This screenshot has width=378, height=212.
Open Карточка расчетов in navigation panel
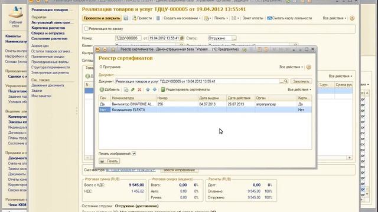[48, 28]
